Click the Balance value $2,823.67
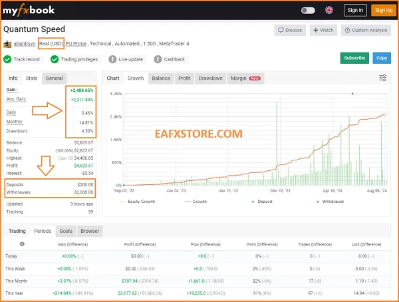 pos(84,142)
